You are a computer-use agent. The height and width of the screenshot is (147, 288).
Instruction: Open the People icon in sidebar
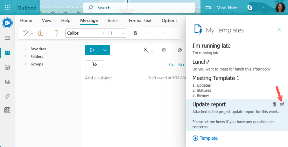(x=7, y=82)
